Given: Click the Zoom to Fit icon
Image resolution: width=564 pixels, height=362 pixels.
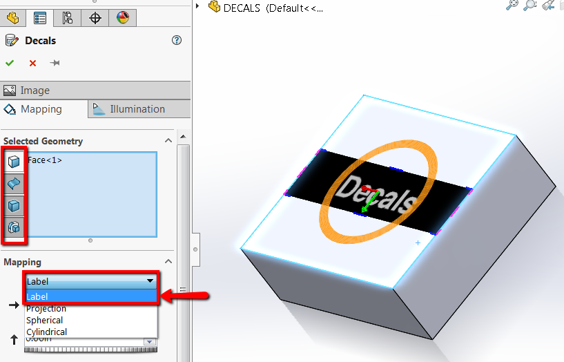Looking at the screenshot, I should (x=512, y=5).
